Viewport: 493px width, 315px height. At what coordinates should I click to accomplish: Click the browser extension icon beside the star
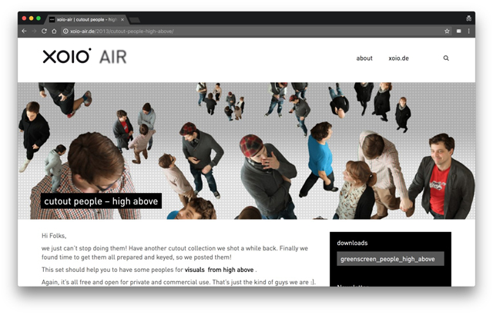458,31
